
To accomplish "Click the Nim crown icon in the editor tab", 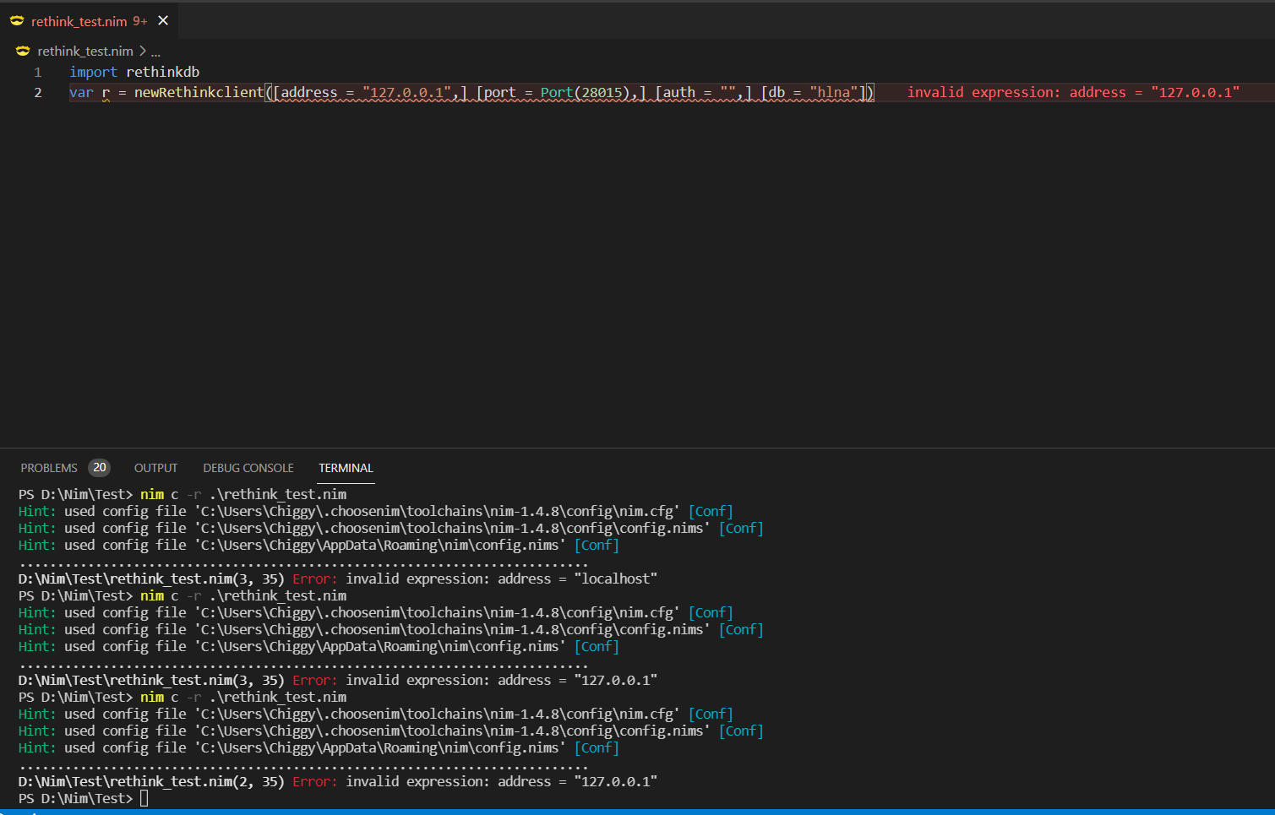I will point(17,21).
